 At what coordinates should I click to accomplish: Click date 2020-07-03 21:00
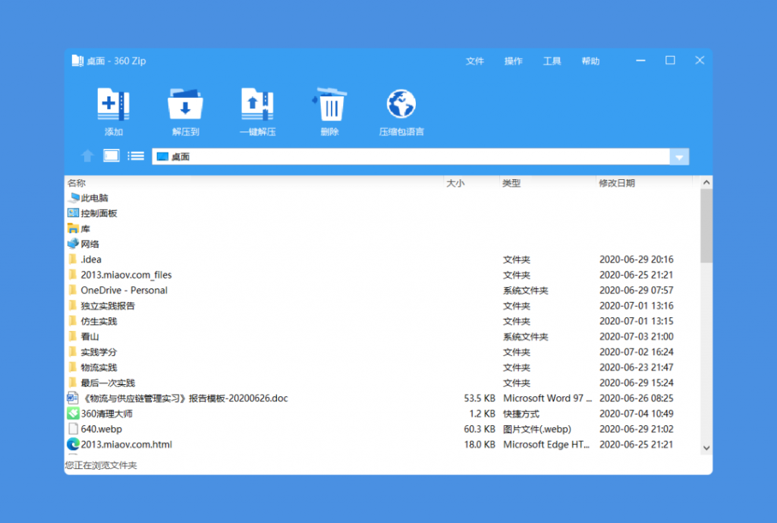(x=637, y=336)
